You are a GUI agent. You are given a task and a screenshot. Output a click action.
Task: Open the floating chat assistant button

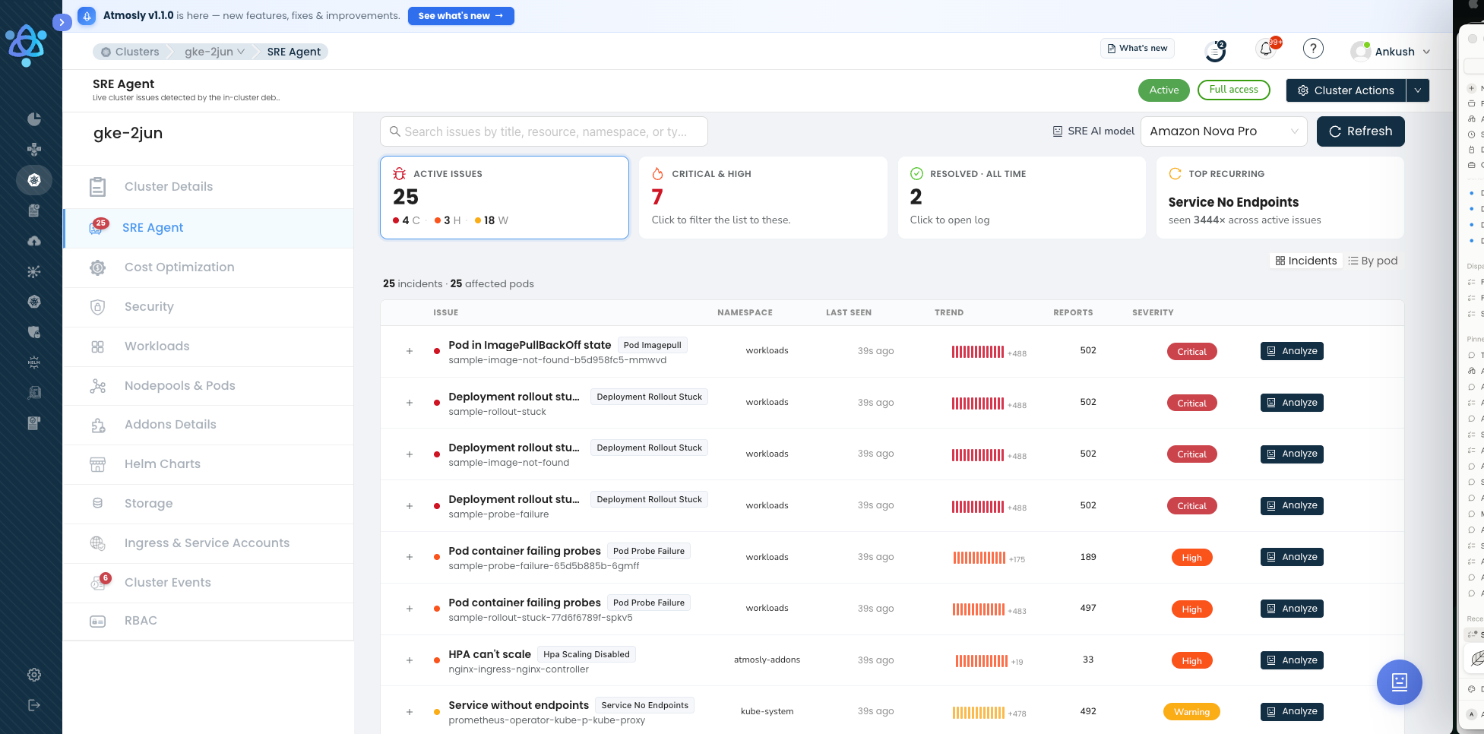coord(1399,682)
